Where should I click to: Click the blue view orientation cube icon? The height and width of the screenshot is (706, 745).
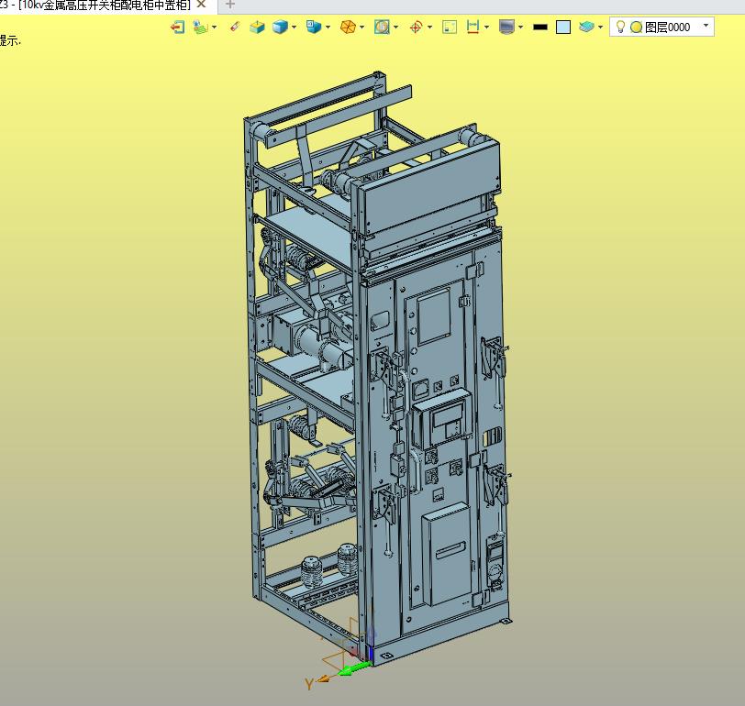[314, 28]
